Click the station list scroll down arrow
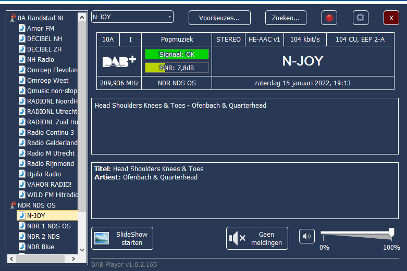 pos(82,250)
